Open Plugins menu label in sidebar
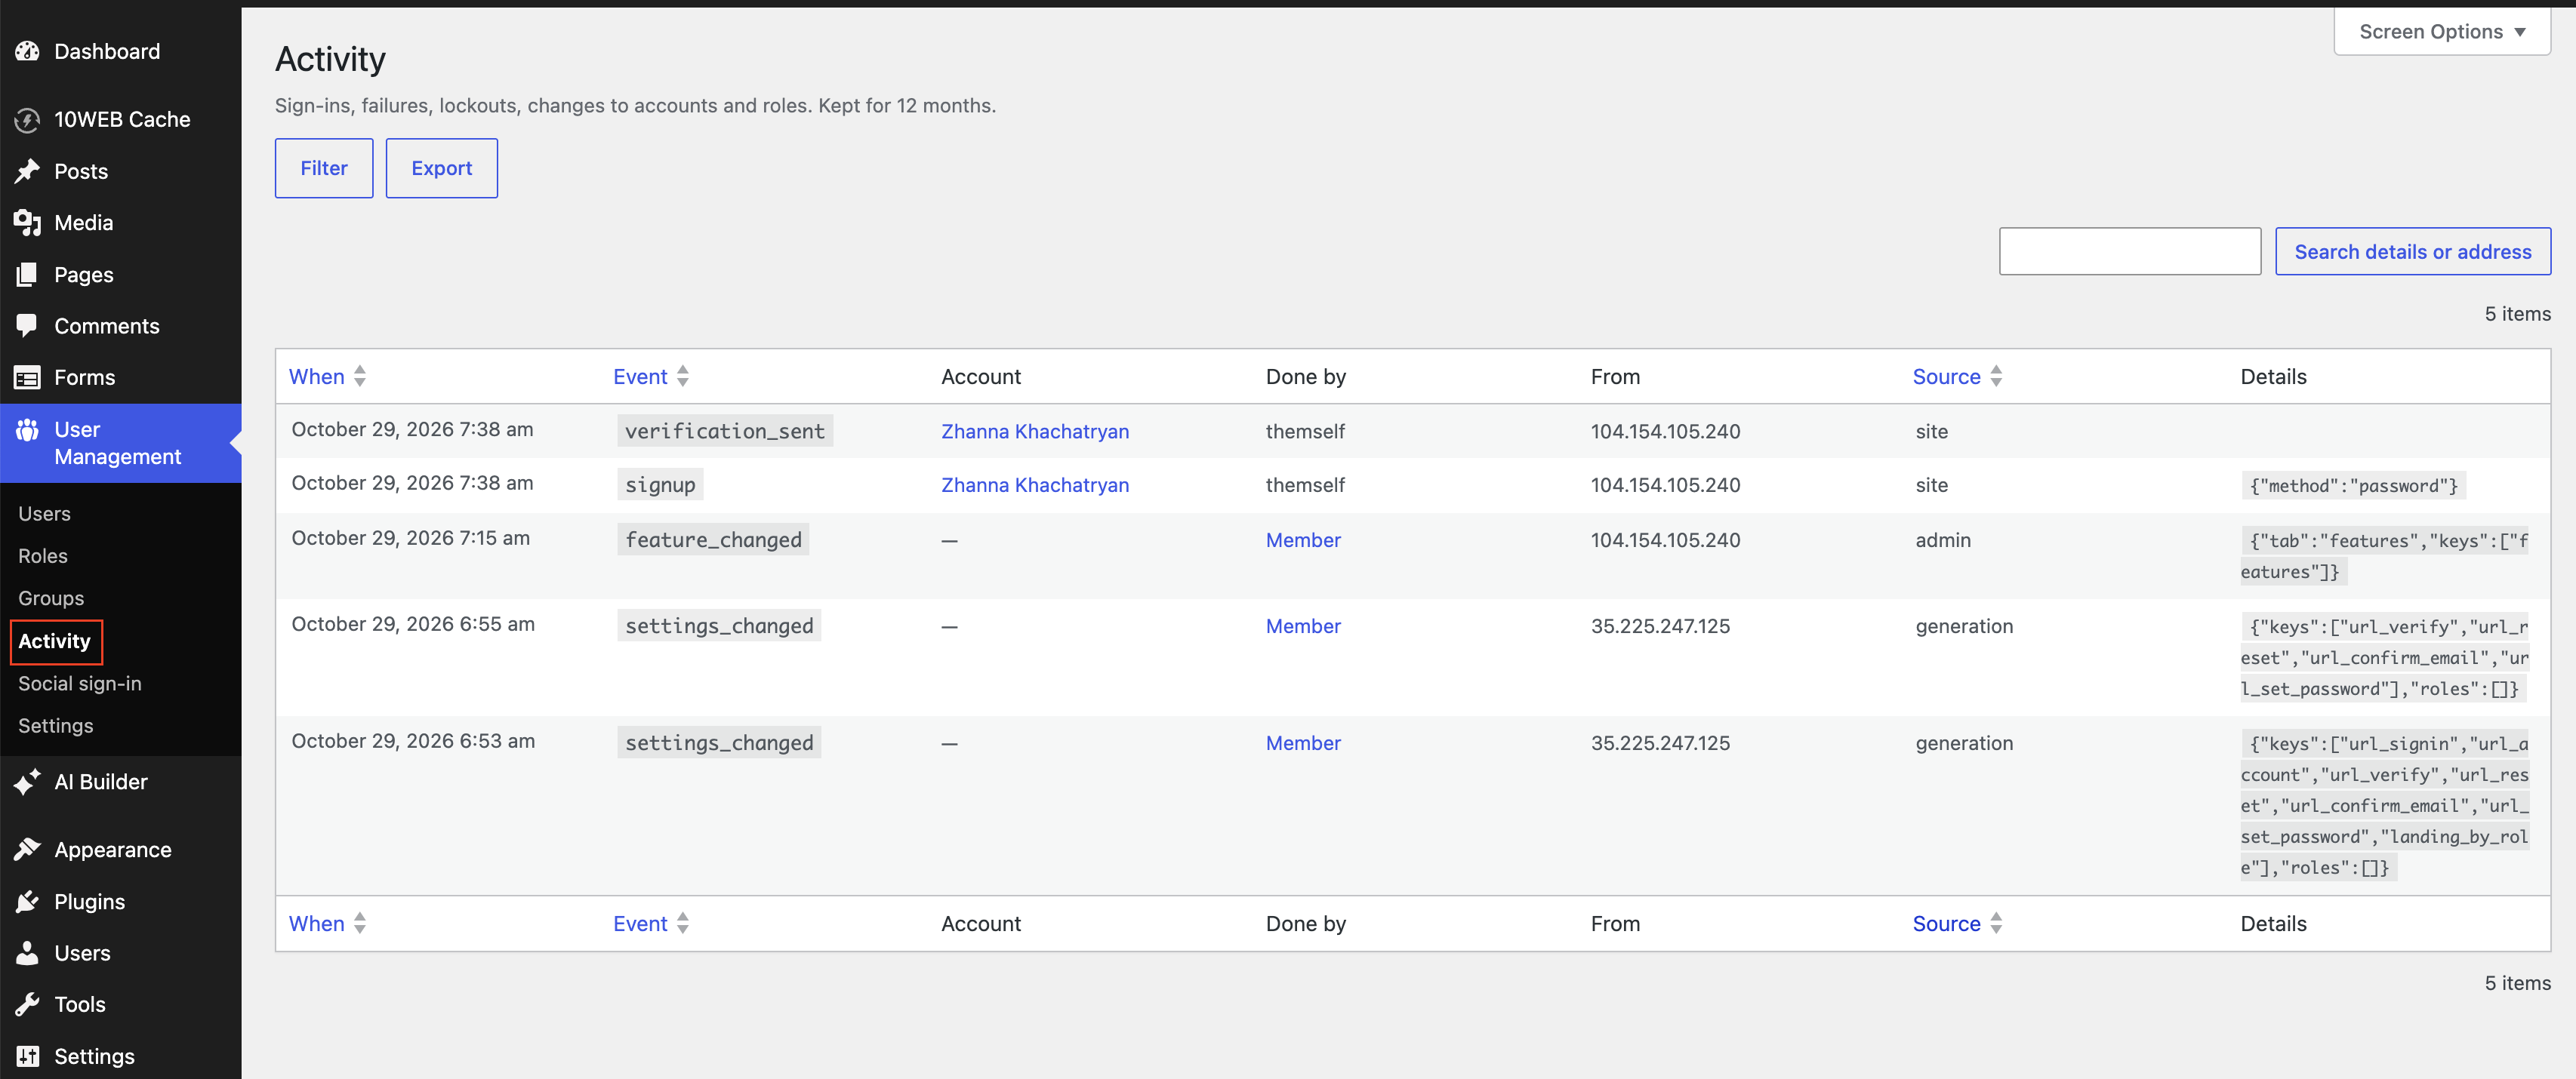Screen dimensions: 2576x1079 pyautogui.click(x=90, y=901)
